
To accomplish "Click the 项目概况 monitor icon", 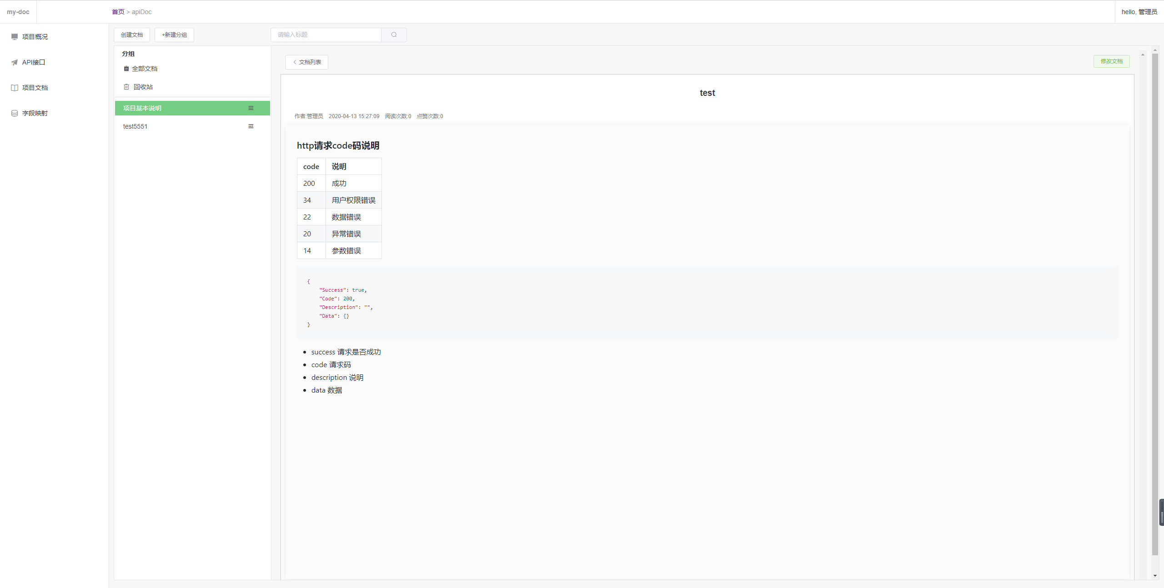I will point(15,37).
